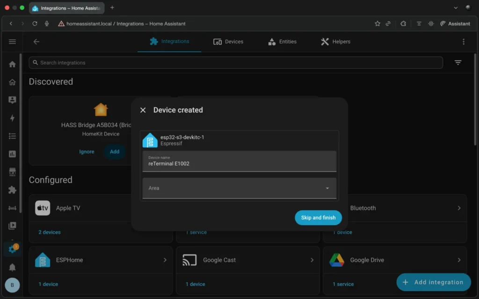Open the Area dropdown

[239, 188]
